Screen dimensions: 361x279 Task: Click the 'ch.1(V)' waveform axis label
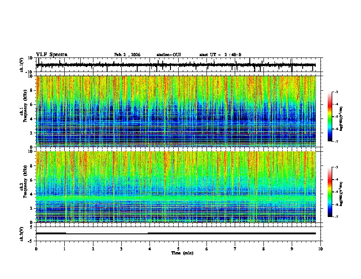pos(22,65)
